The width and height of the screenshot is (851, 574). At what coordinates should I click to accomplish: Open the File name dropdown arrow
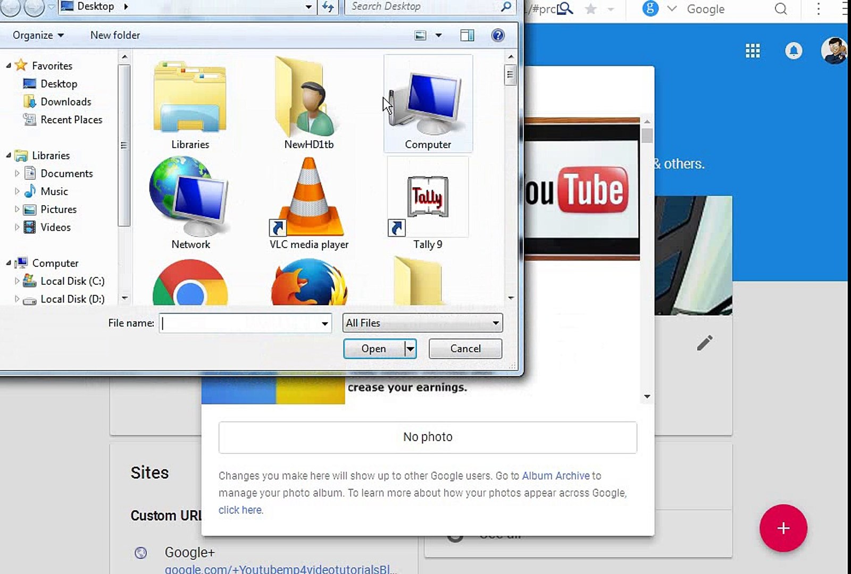point(324,323)
